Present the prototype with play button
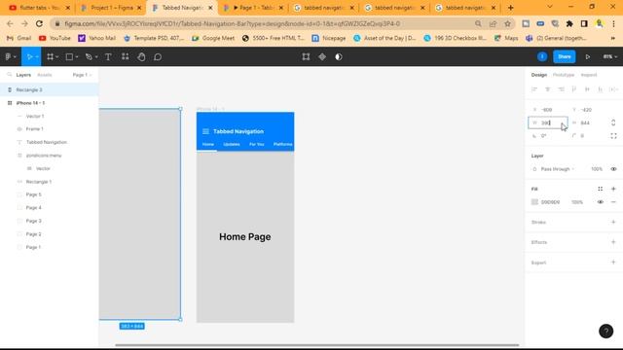 point(588,56)
